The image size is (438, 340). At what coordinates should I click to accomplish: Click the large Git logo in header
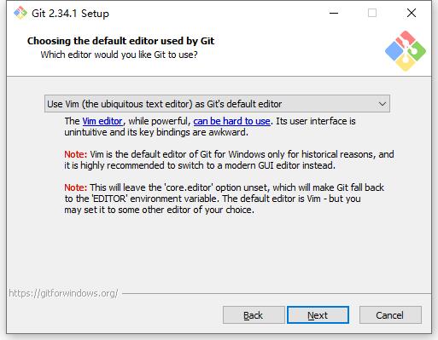coord(406,51)
